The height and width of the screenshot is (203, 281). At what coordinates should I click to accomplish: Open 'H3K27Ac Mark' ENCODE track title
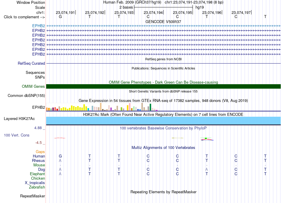point(163,115)
